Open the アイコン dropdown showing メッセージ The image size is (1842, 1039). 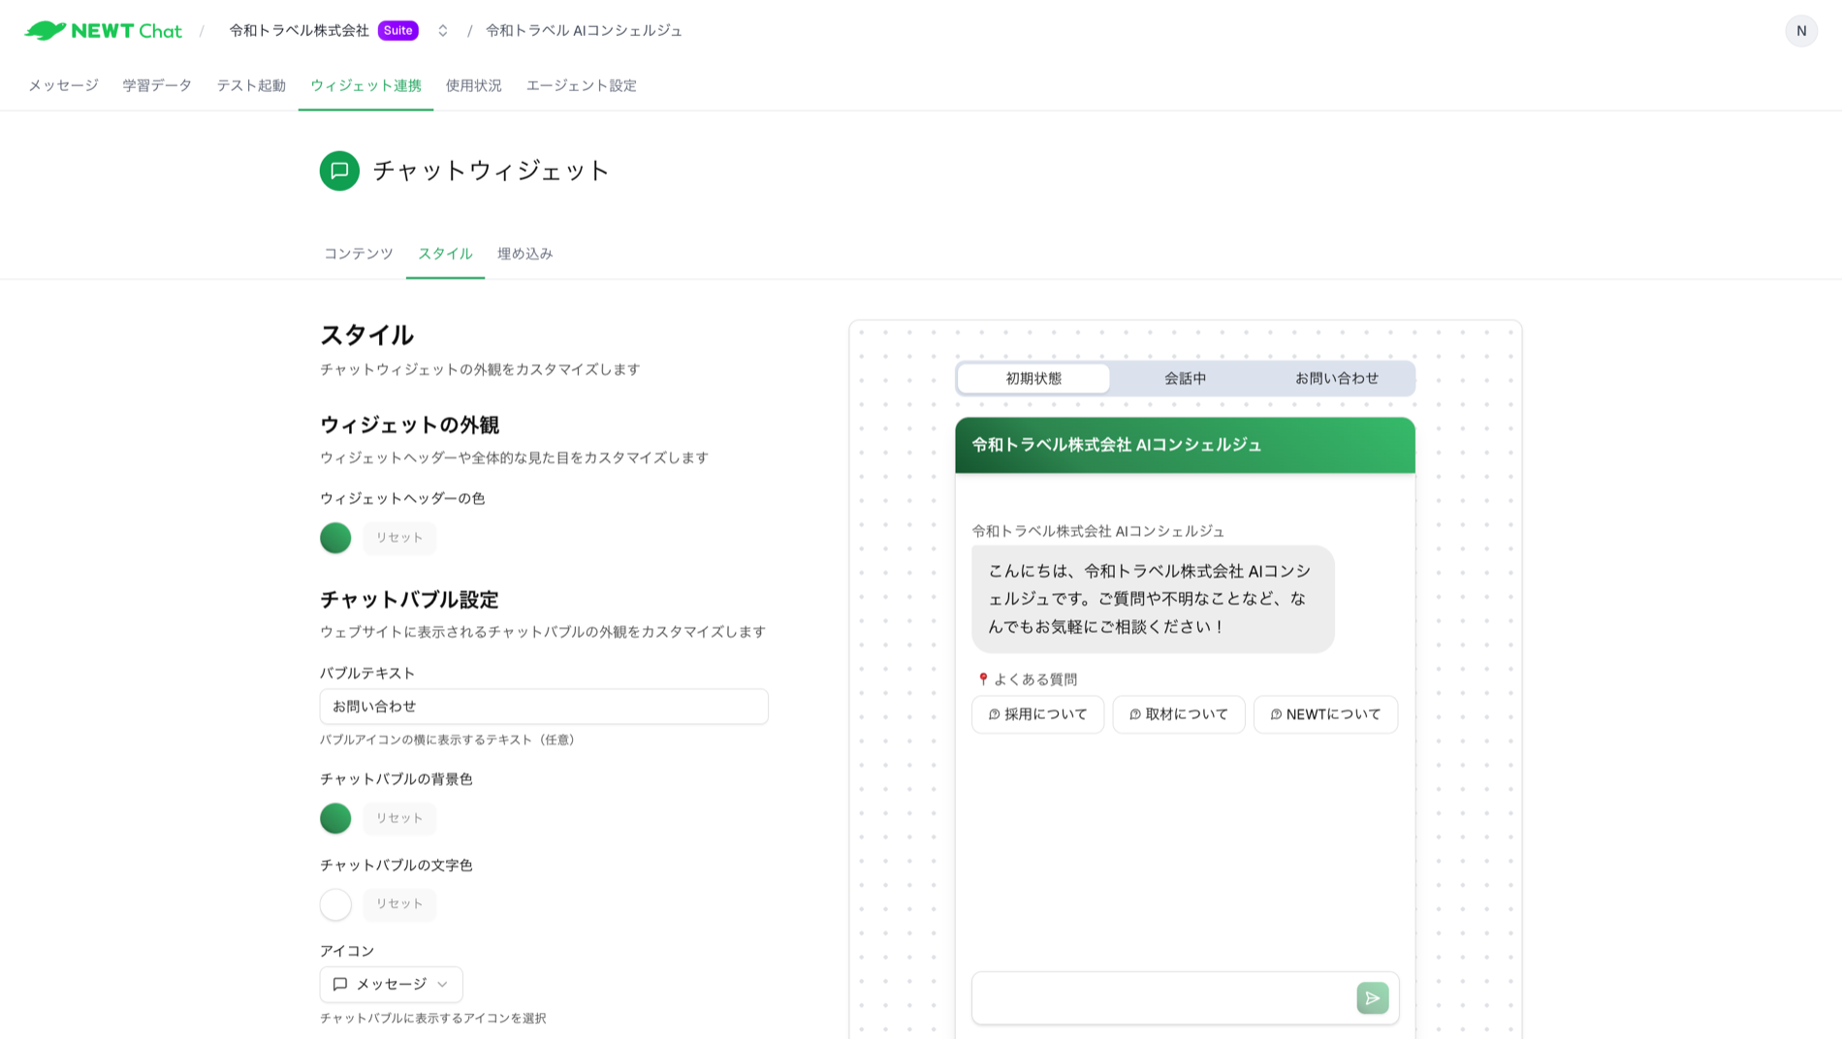tap(391, 984)
